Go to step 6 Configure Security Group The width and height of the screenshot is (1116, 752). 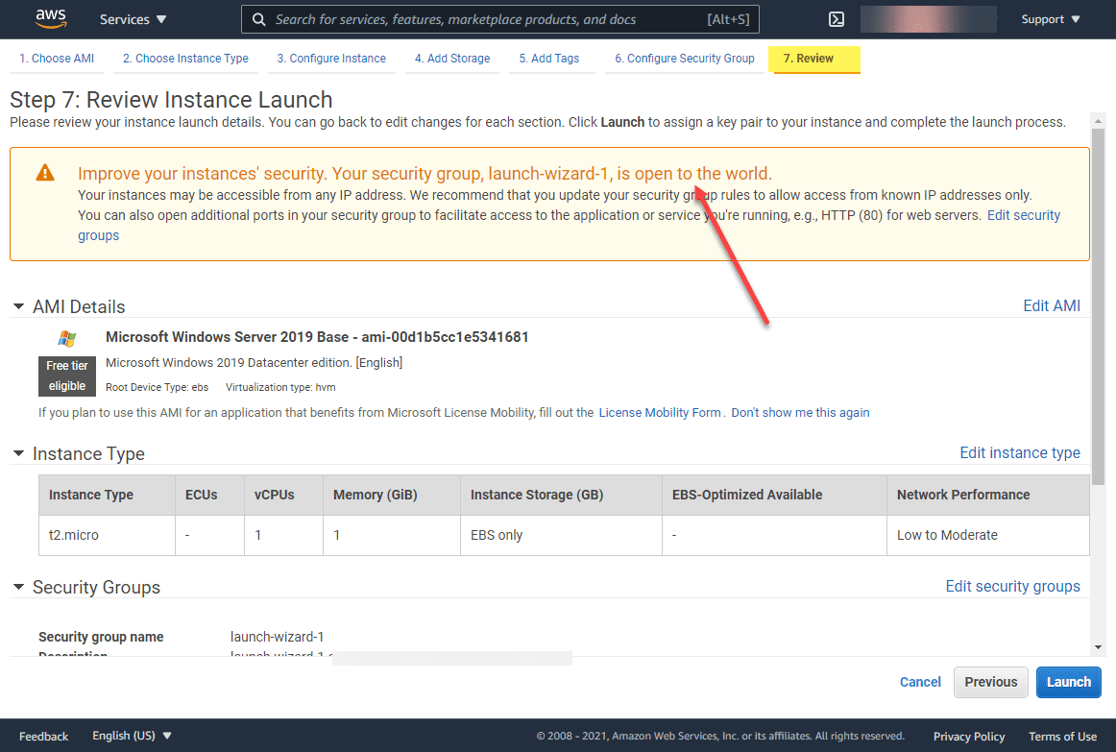(x=684, y=59)
